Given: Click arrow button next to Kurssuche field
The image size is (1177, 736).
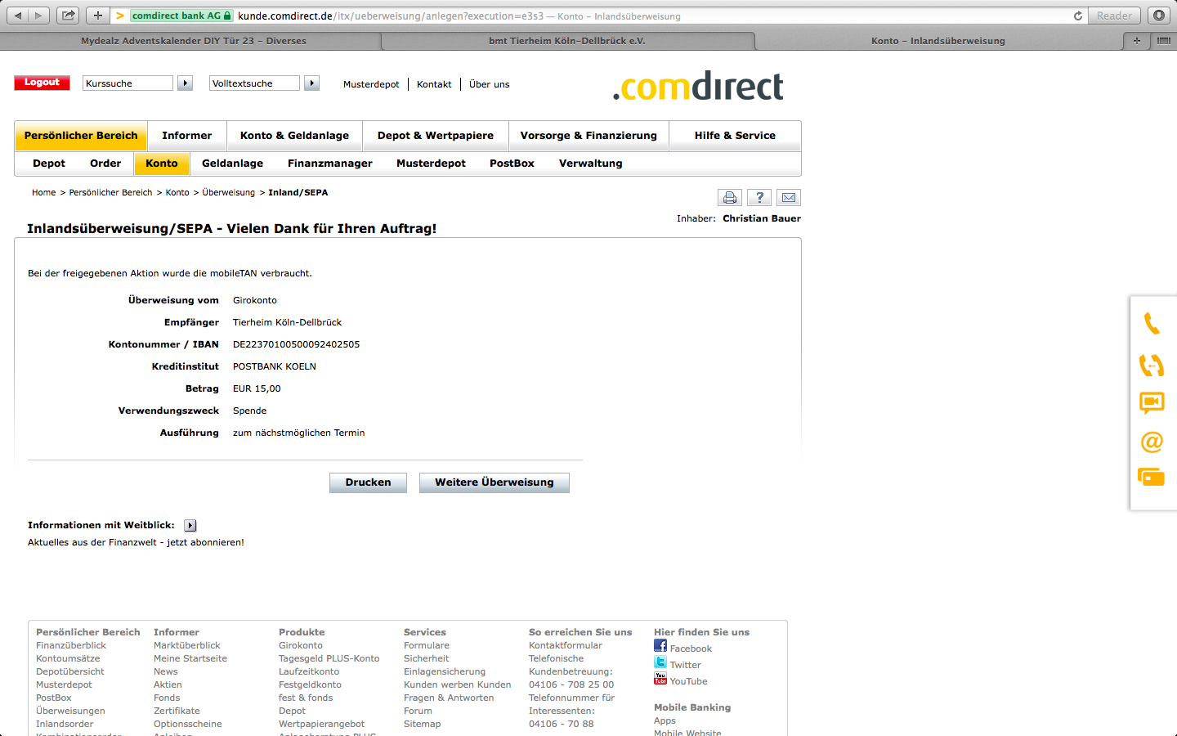Looking at the screenshot, I should pyautogui.click(x=186, y=83).
